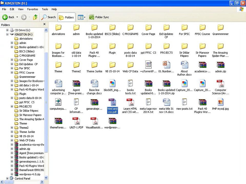Expand PROJECTS tree node
The height and width of the screenshot is (184, 246).
(12, 106)
